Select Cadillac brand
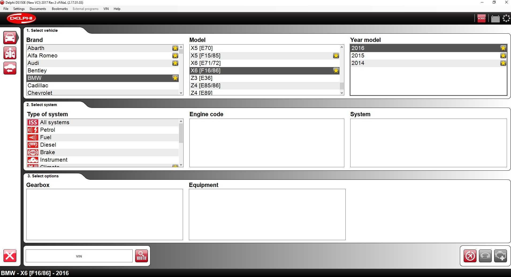Screen dimensions: 511x277 (x=103, y=85)
